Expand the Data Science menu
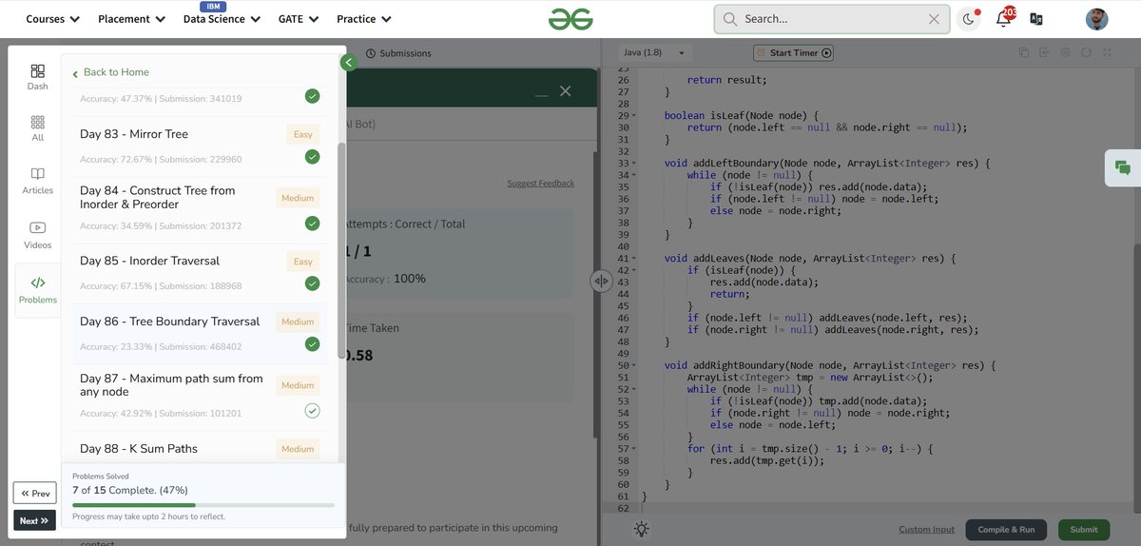Screen dimensions: 1141x546 pyautogui.click(x=222, y=19)
